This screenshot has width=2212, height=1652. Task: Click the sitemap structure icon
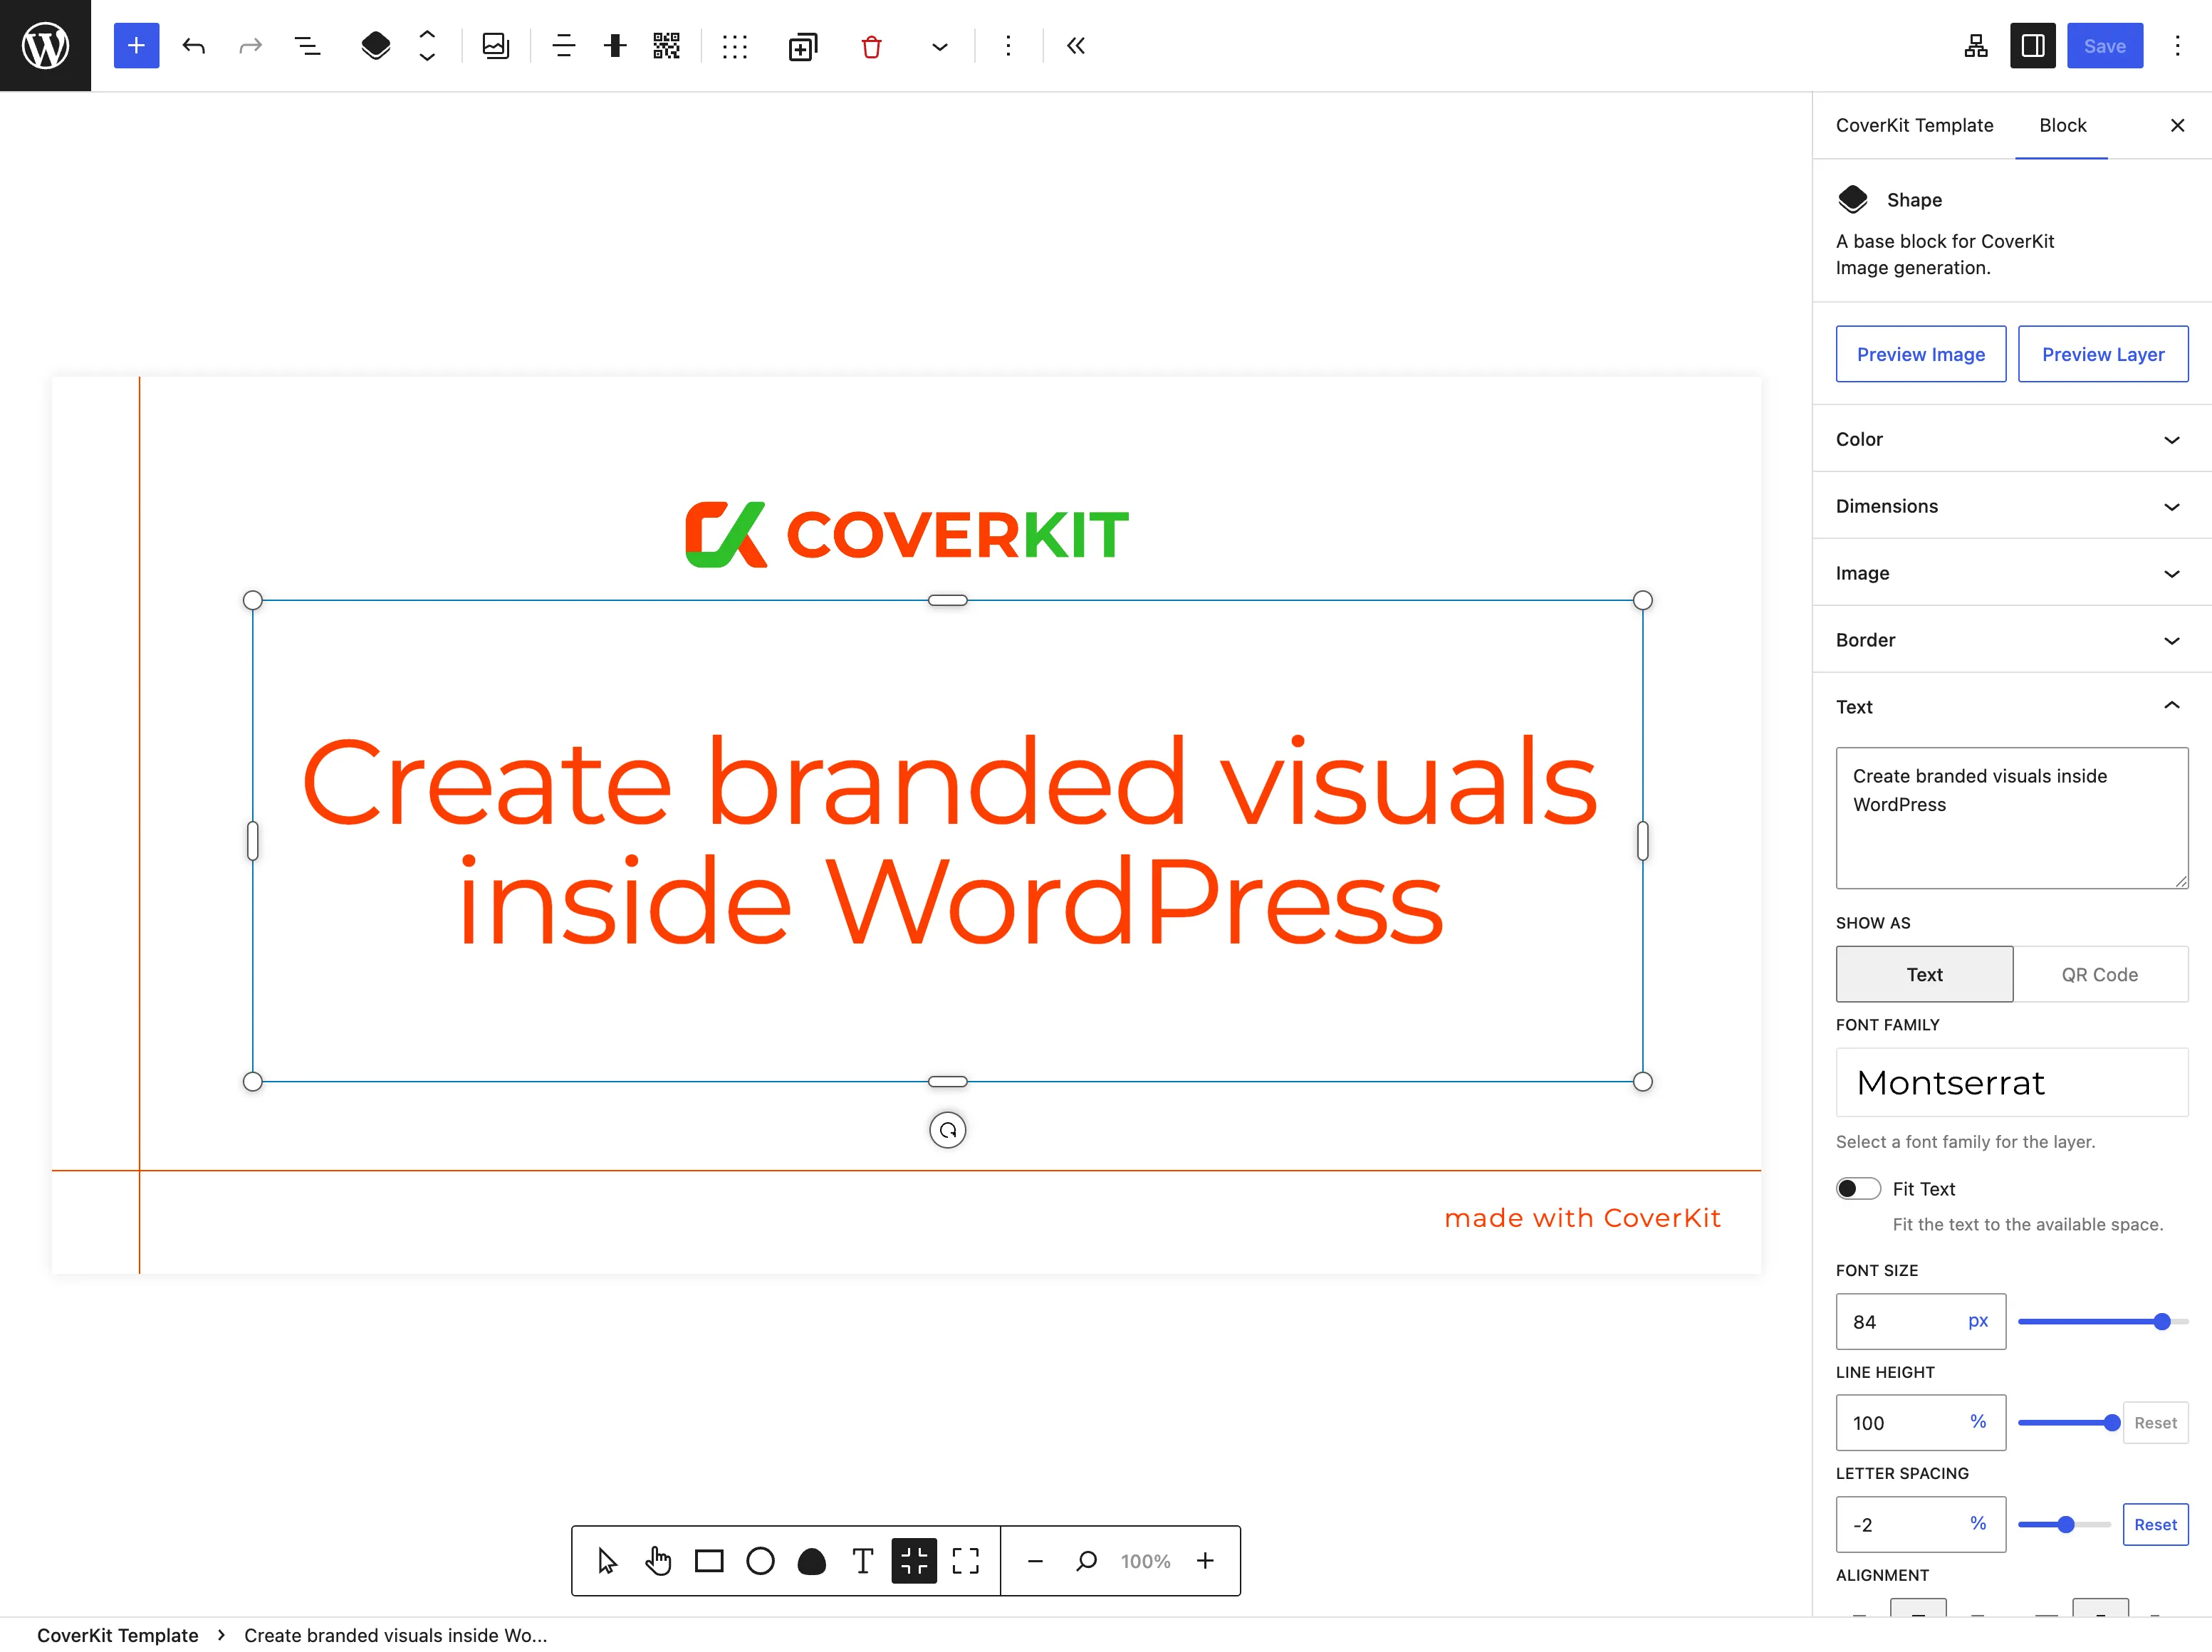tap(1976, 46)
